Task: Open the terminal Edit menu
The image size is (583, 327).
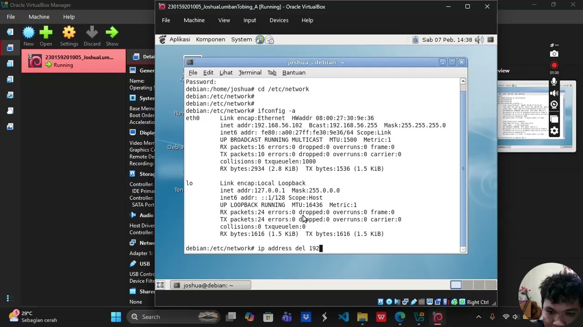Action: tap(208, 73)
